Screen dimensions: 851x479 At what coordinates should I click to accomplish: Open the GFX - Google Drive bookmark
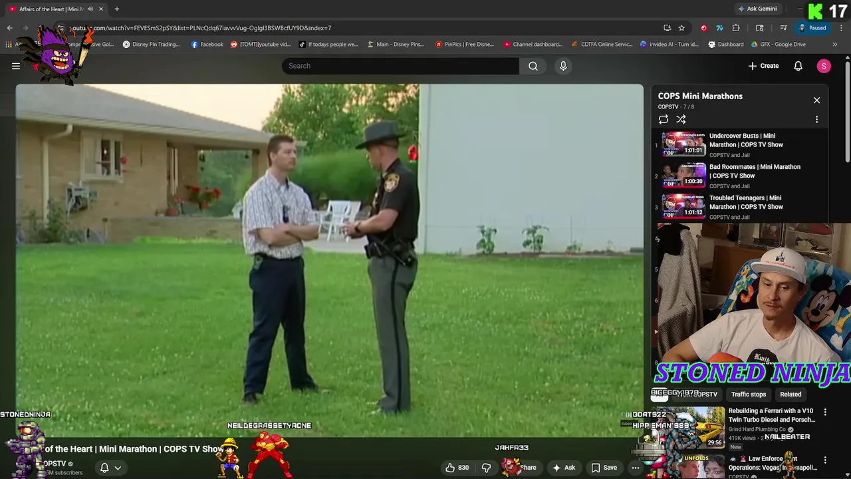[x=779, y=45]
